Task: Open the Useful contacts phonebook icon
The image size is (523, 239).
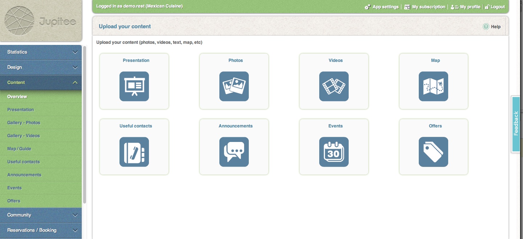Action: [134, 152]
